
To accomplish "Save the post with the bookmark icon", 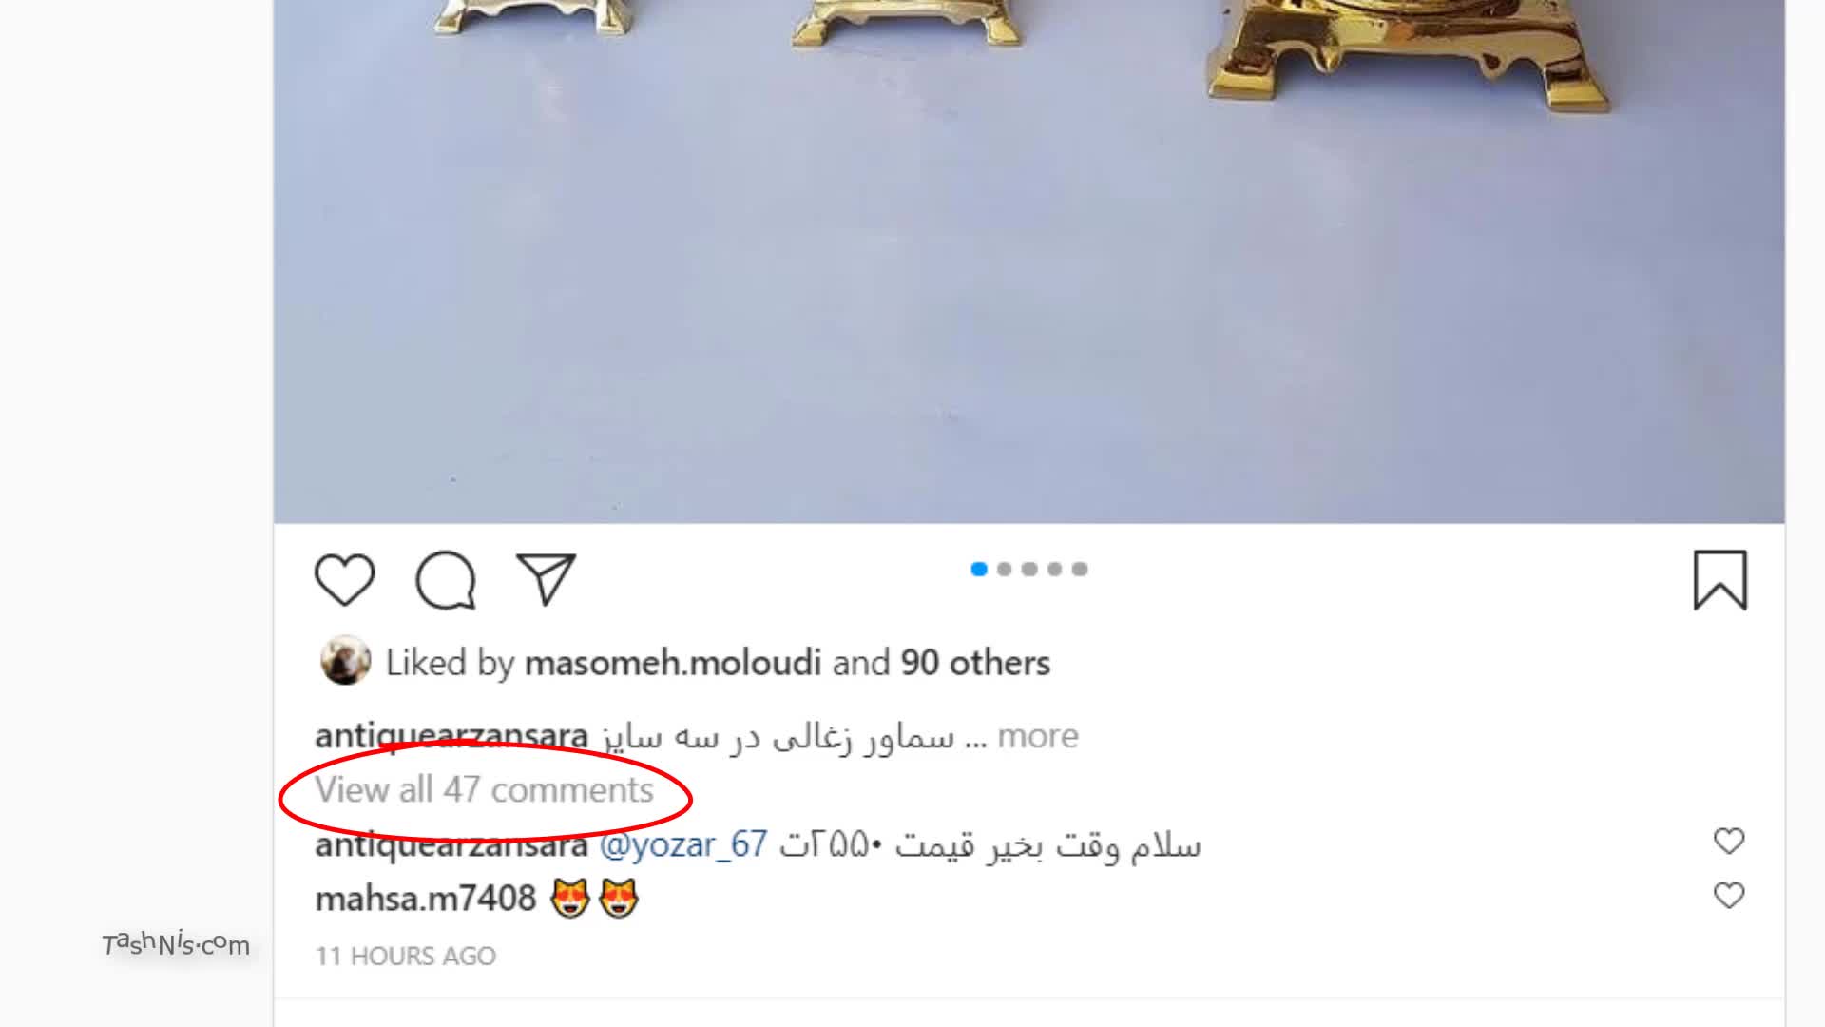I will (1720, 579).
